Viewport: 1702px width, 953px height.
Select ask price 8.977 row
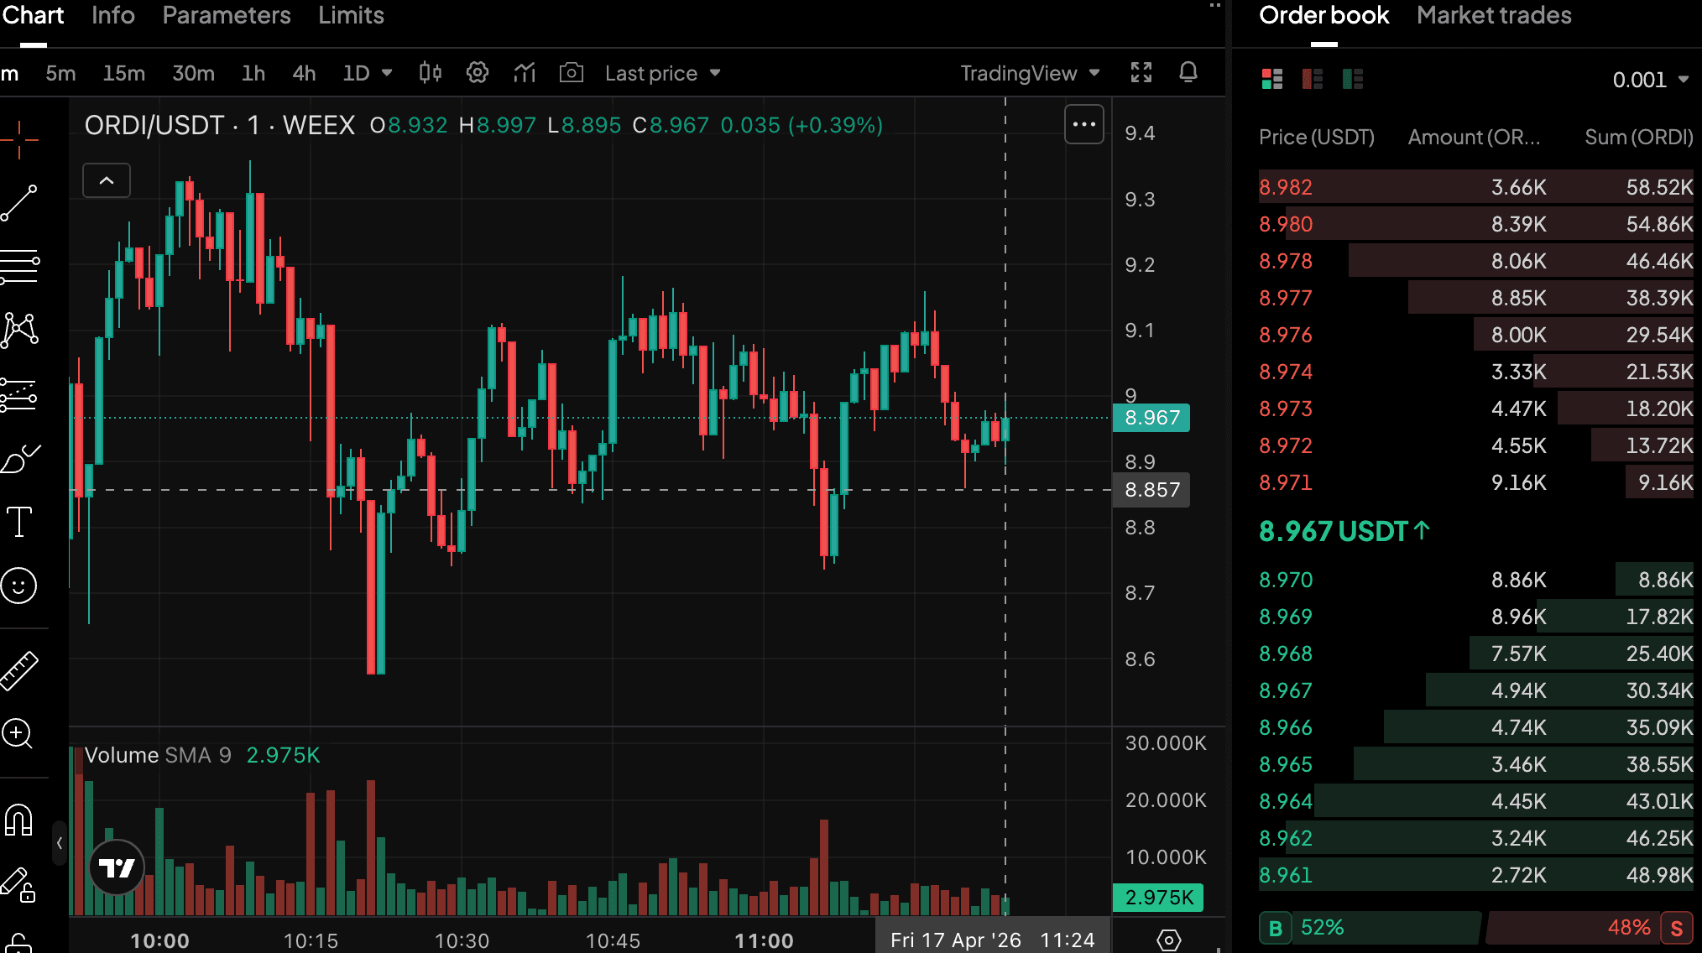[1476, 298]
